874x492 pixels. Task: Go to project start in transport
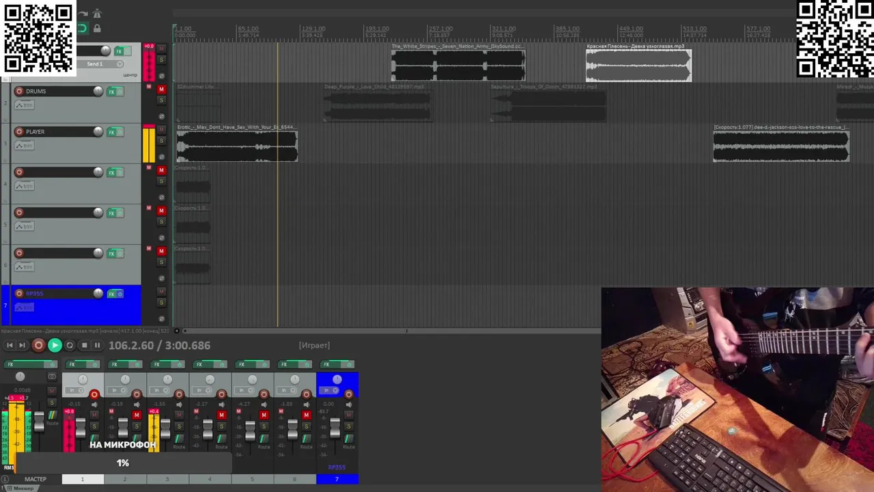click(x=10, y=346)
